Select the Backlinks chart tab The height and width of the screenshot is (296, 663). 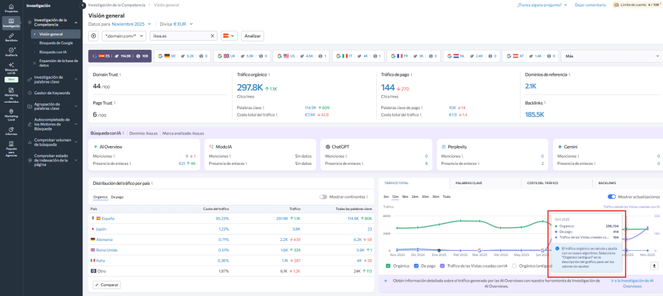pyautogui.click(x=607, y=183)
